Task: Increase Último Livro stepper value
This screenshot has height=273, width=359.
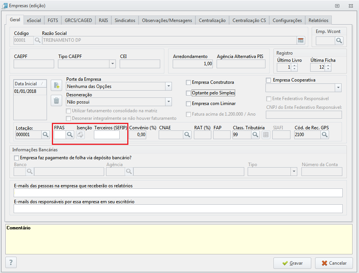Action: click(295, 65)
